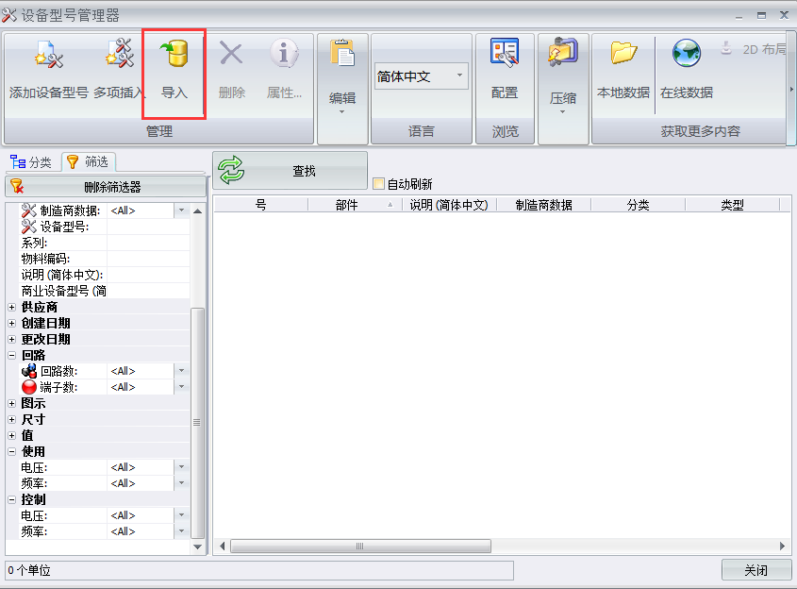Click the 设备型号 tools icon
This screenshot has width=797, height=589.
point(29,227)
